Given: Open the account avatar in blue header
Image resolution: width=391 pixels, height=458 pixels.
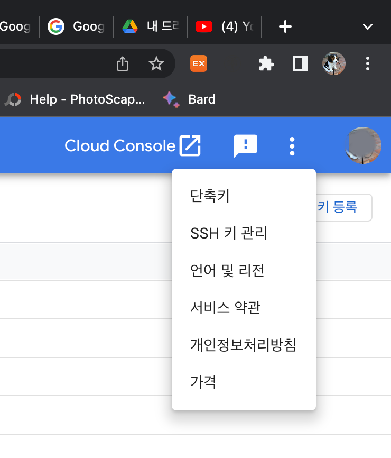Looking at the screenshot, I should pos(363,145).
